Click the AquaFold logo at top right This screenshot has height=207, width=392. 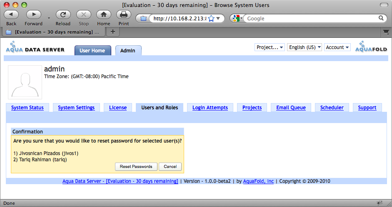tap(371, 47)
